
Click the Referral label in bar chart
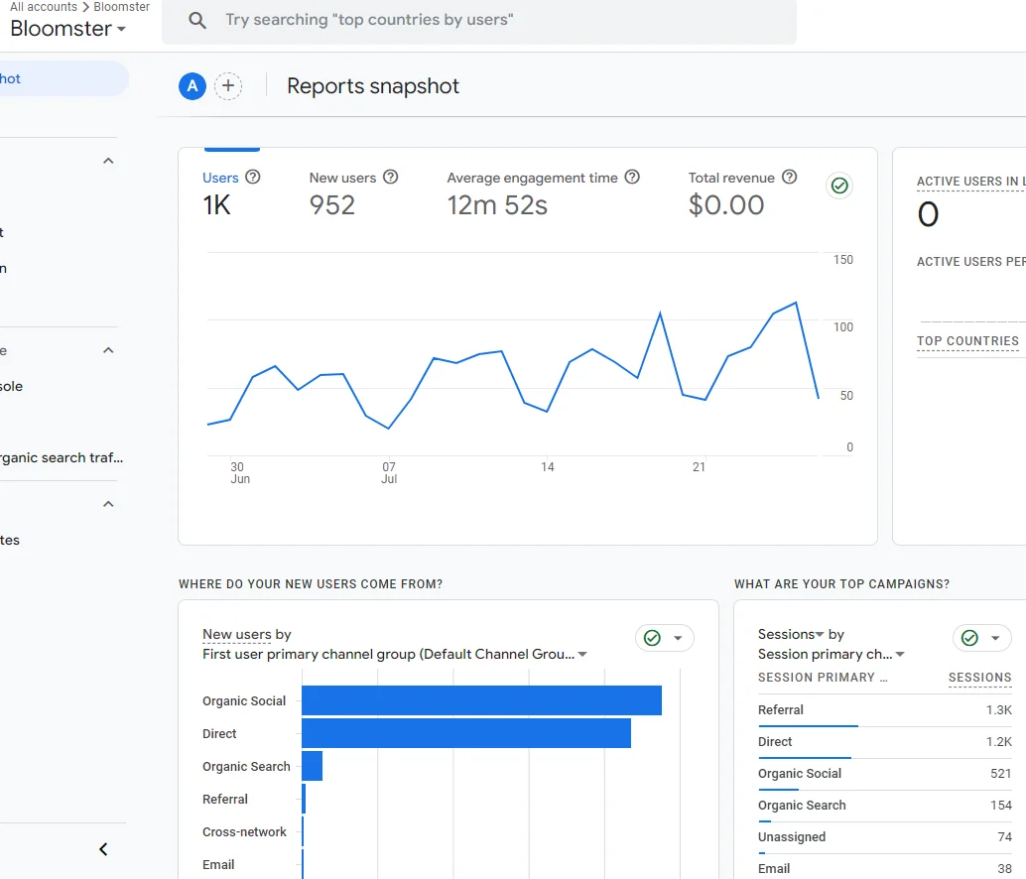tap(225, 800)
